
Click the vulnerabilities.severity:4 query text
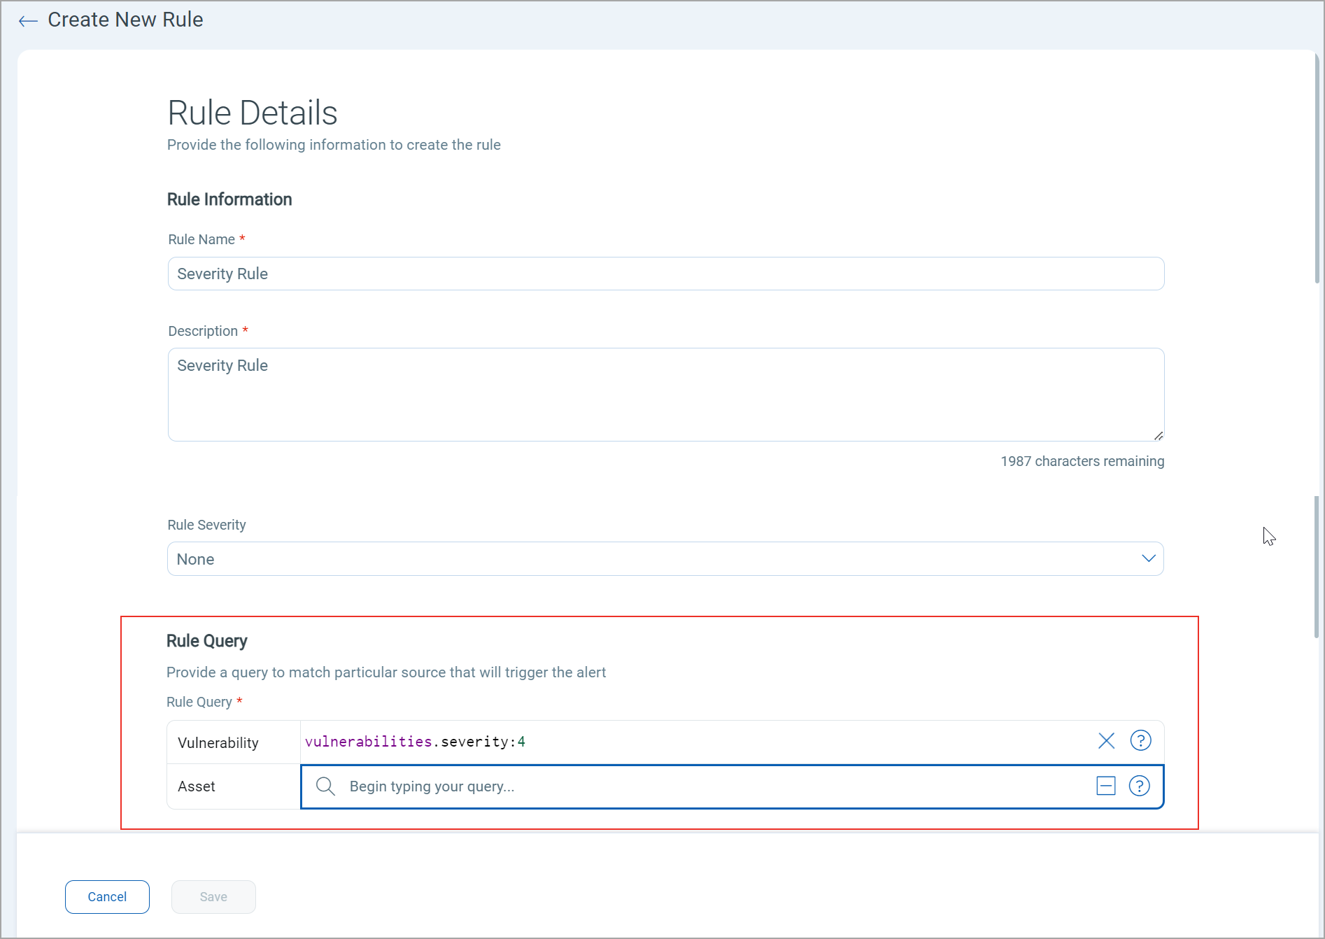(415, 742)
